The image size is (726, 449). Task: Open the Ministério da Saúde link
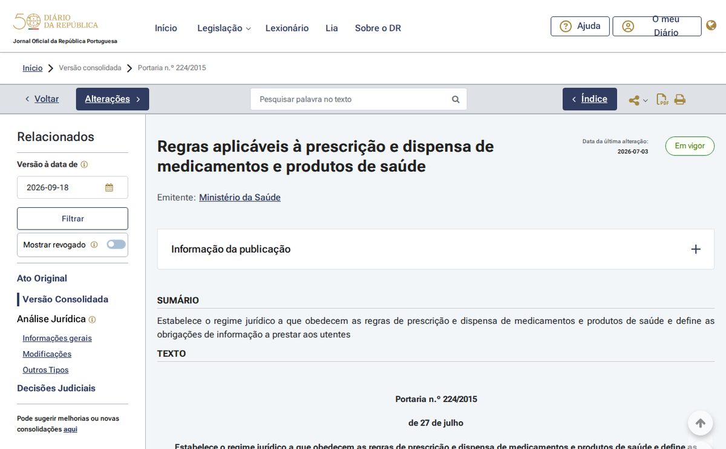(x=240, y=198)
